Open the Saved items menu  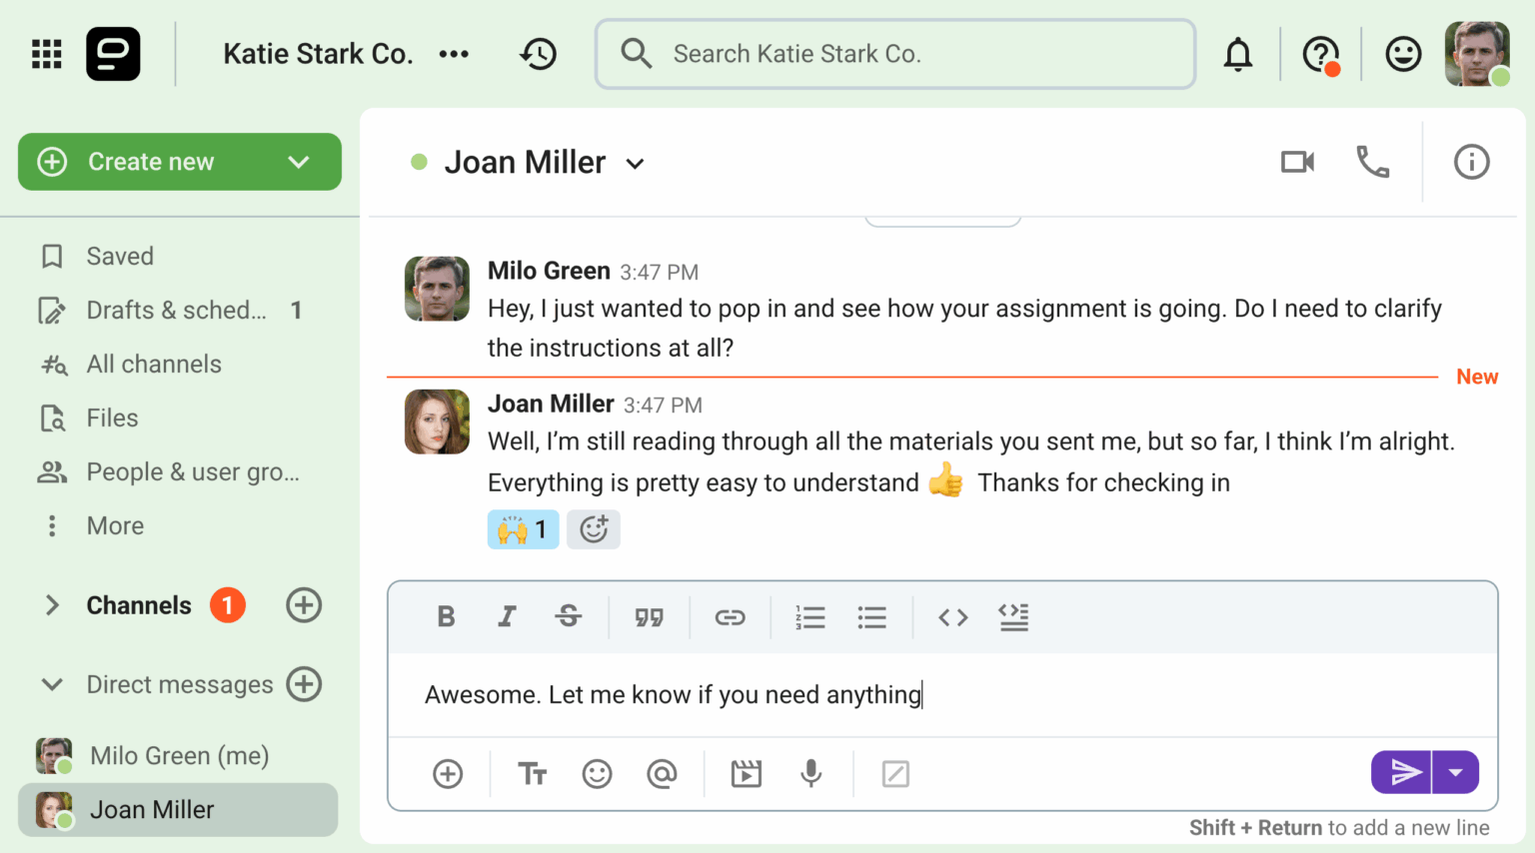(x=119, y=257)
